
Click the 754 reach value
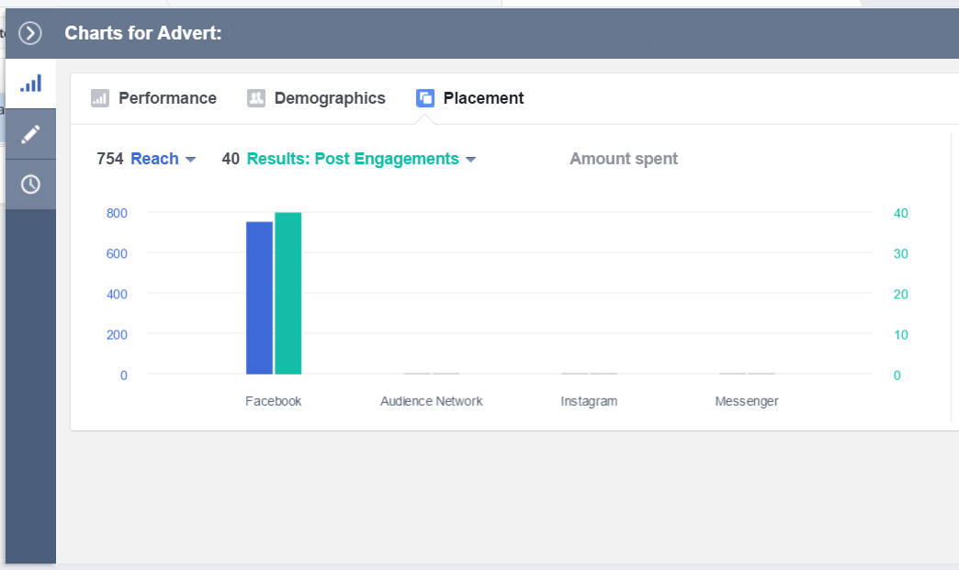(110, 159)
